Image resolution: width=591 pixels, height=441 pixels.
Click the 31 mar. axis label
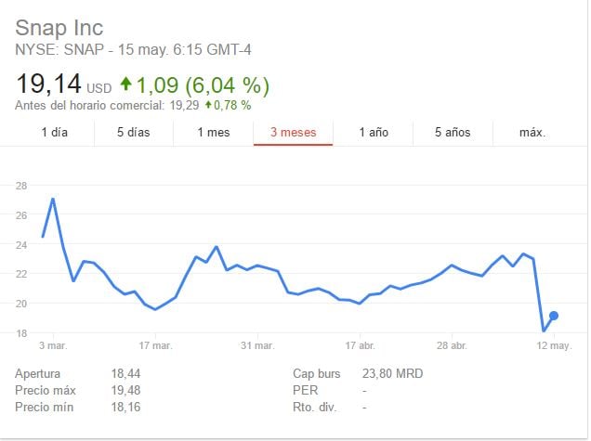259,345
